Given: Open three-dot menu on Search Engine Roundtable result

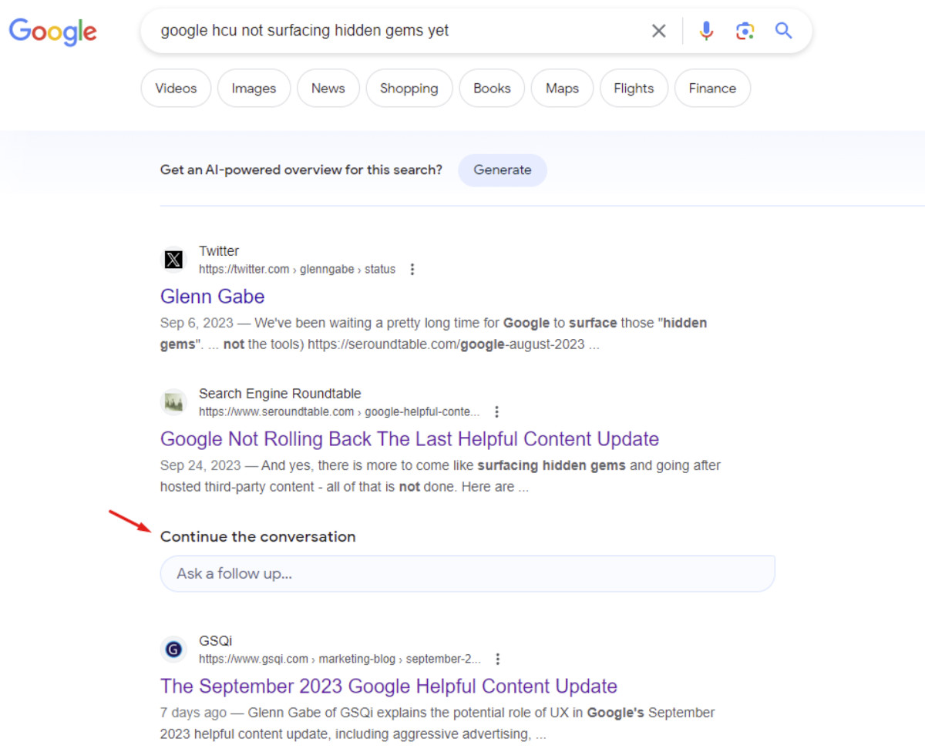Looking at the screenshot, I should pyautogui.click(x=497, y=411).
